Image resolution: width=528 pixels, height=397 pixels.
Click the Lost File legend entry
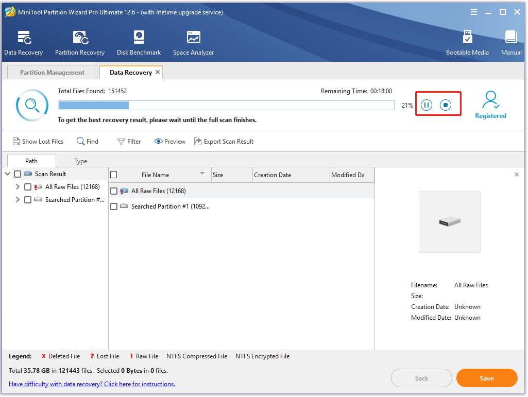click(x=105, y=356)
